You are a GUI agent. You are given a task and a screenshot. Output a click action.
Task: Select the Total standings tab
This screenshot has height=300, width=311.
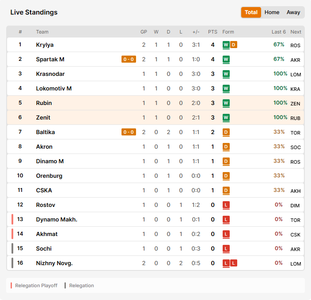point(251,12)
